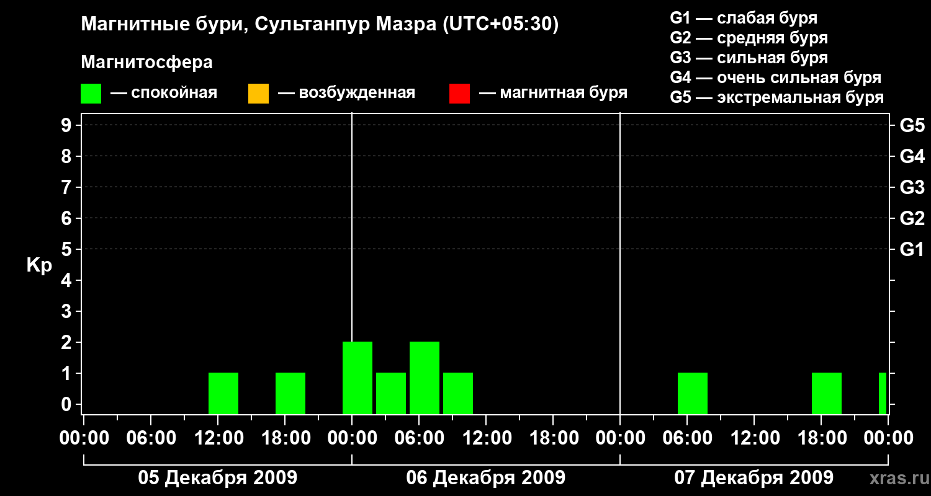Click the '— магнитная буря' legend label

click(554, 93)
